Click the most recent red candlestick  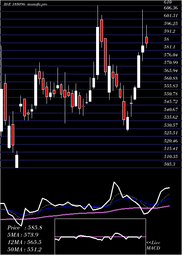click(146, 40)
